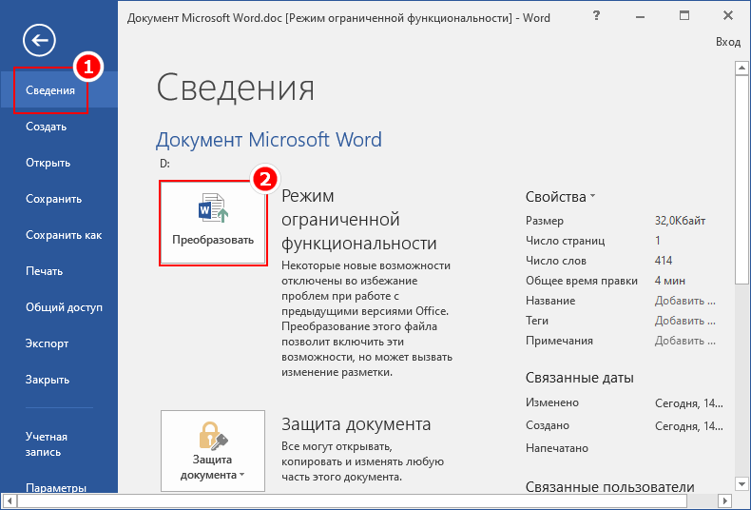Viewport: 751px width, 510px height.
Task: Click the Связанные даты heading
Action: [580, 378]
